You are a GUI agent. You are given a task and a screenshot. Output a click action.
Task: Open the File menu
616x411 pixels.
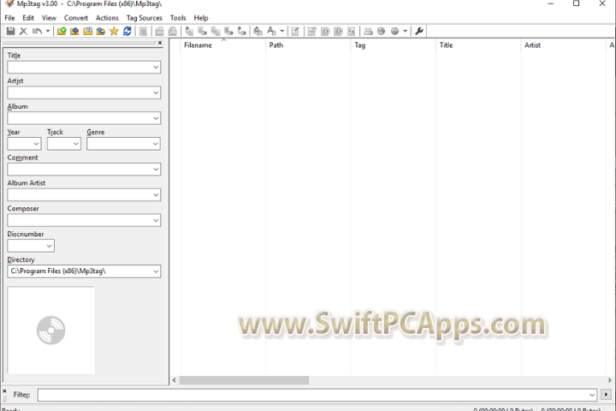(x=9, y=18)
